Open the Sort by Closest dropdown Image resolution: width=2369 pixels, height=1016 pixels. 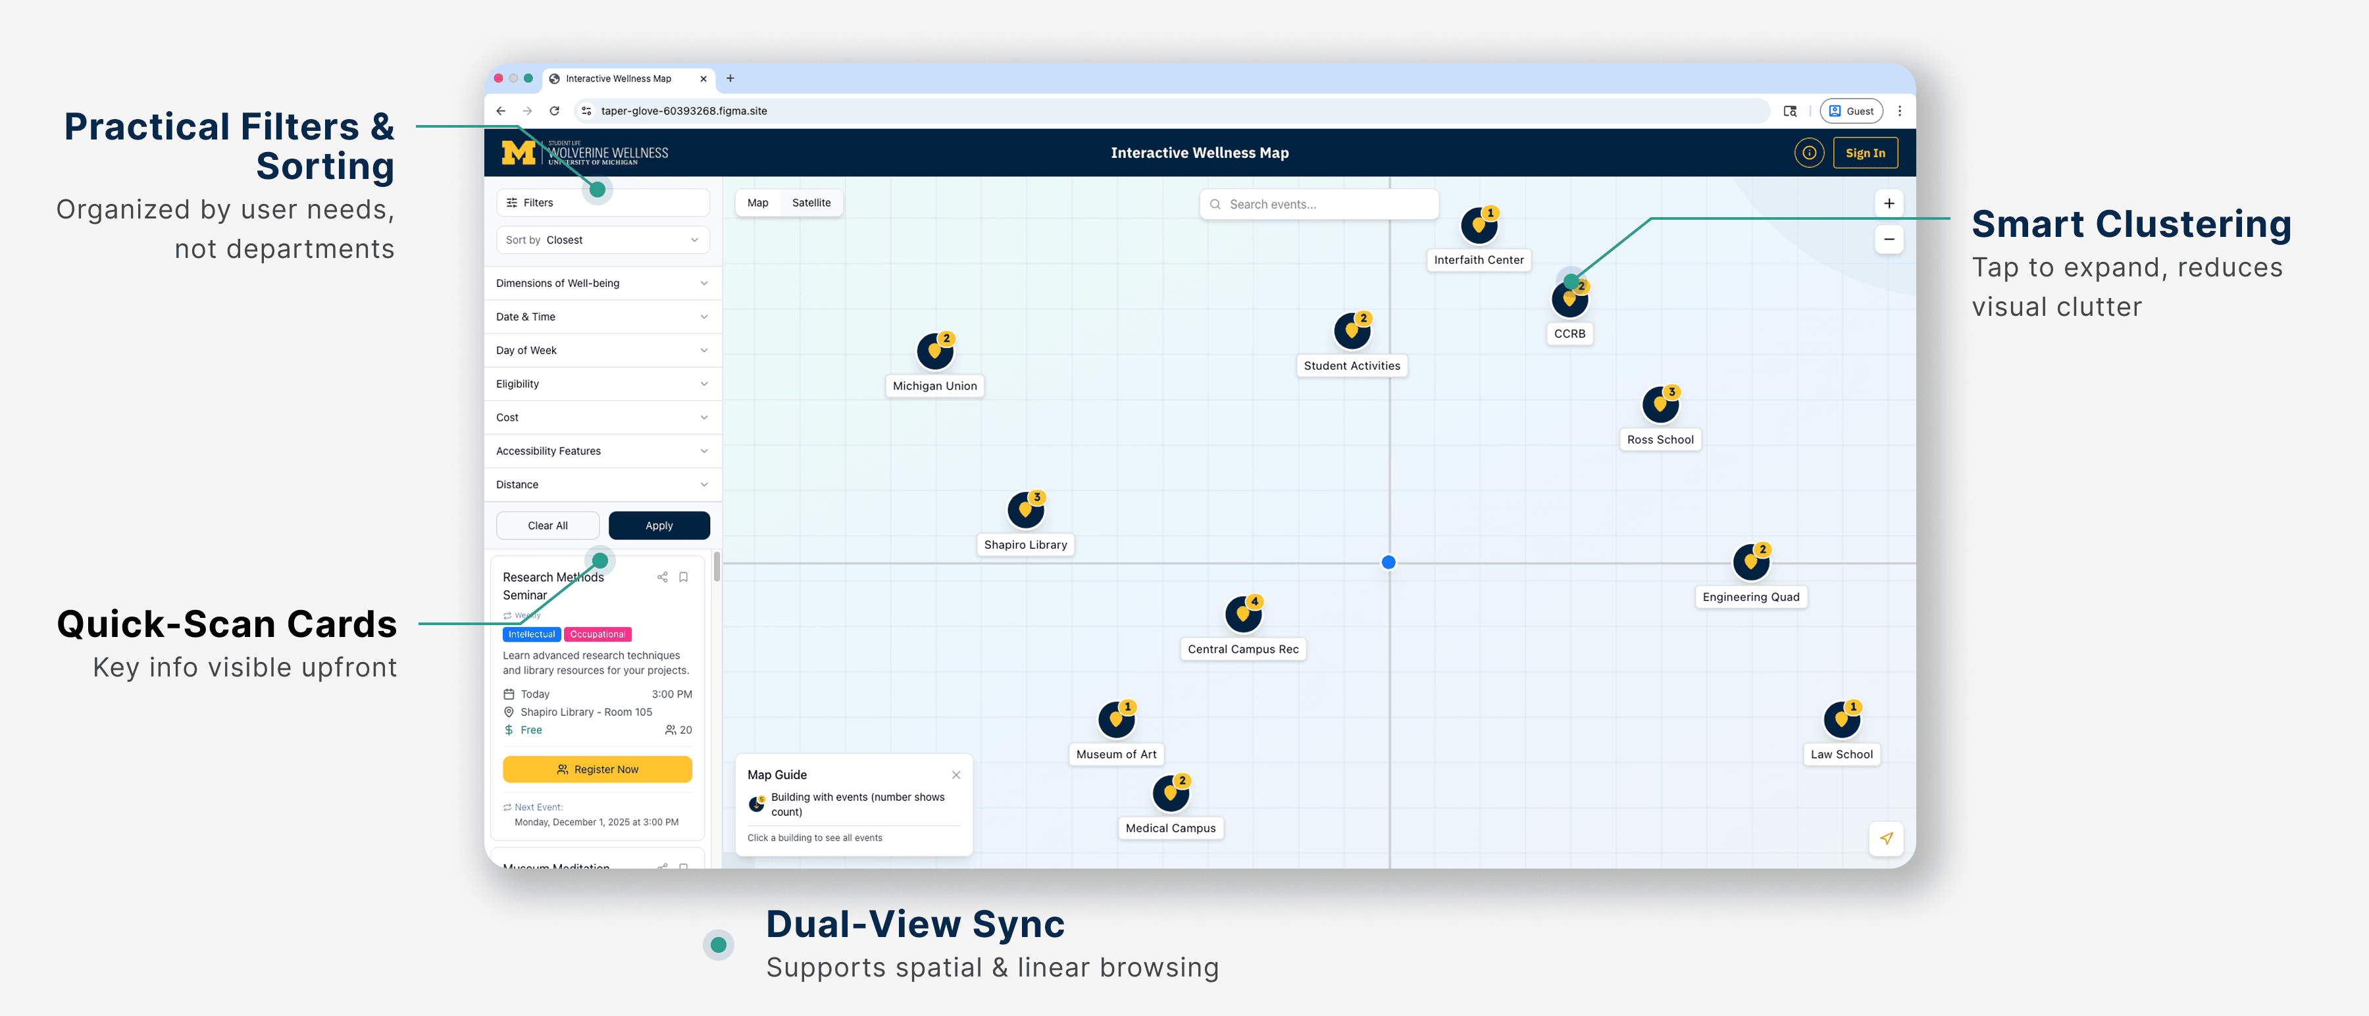point(602,240)
